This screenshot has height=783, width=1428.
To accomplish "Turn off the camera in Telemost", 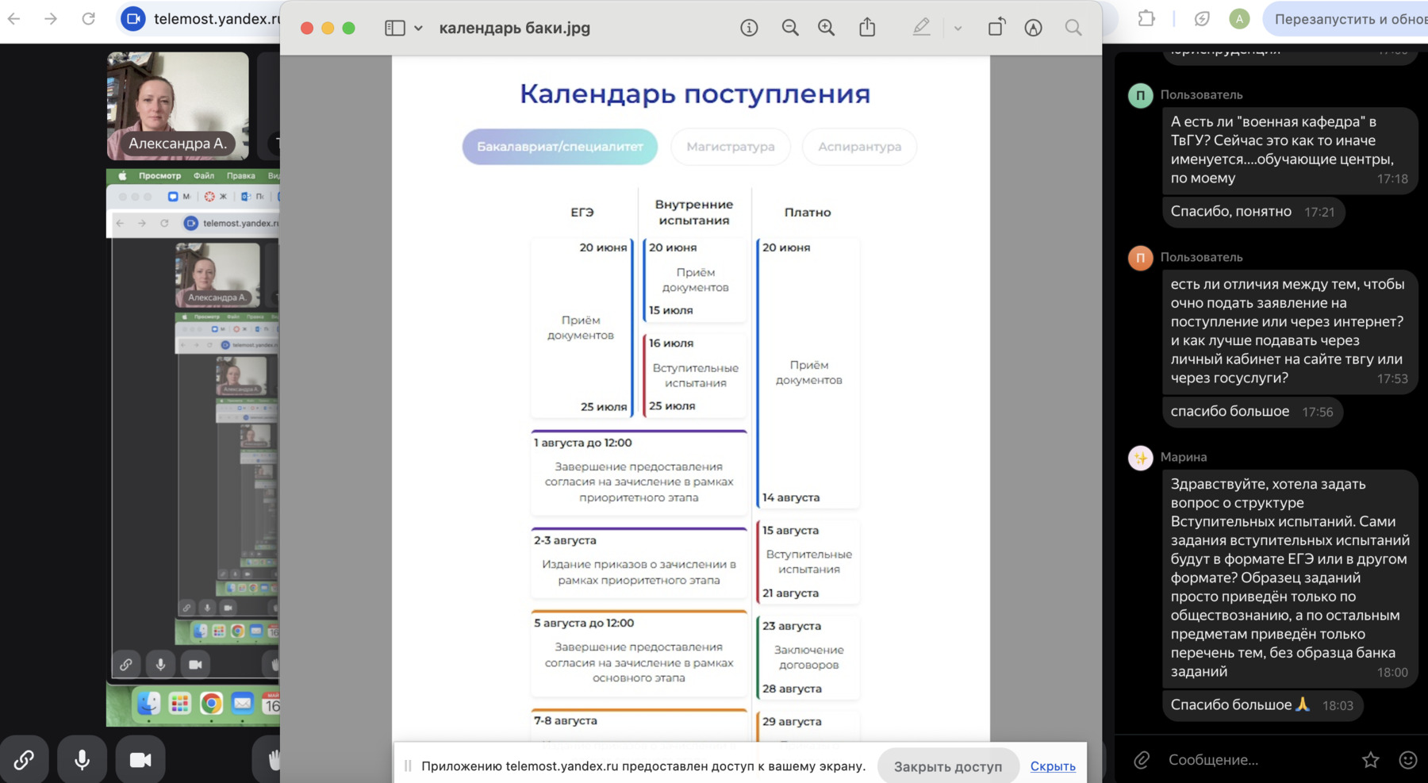I will [x=140, y=760].
